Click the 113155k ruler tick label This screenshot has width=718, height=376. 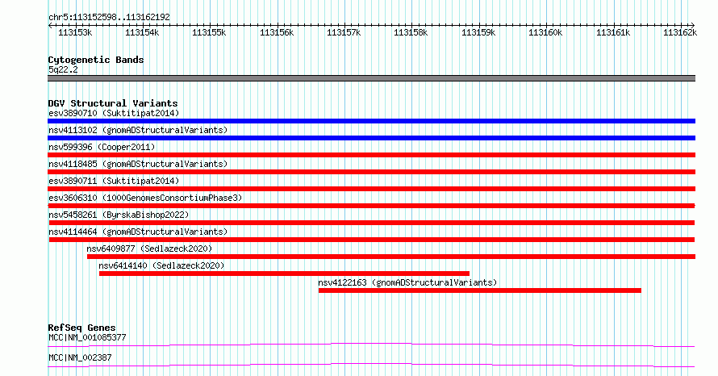209,32
